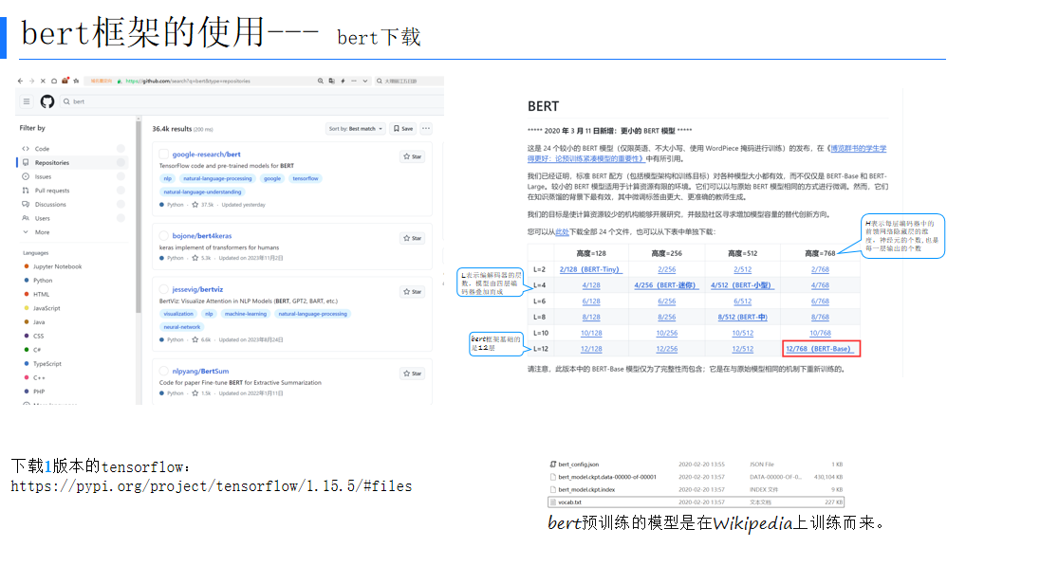1040x584 pixels.
Task: Click the browser back arrow
Action: (20, 81)
